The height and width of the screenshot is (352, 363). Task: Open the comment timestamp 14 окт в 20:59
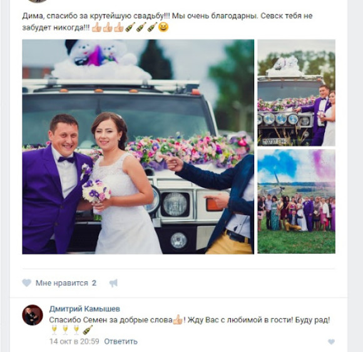[74, 341]
